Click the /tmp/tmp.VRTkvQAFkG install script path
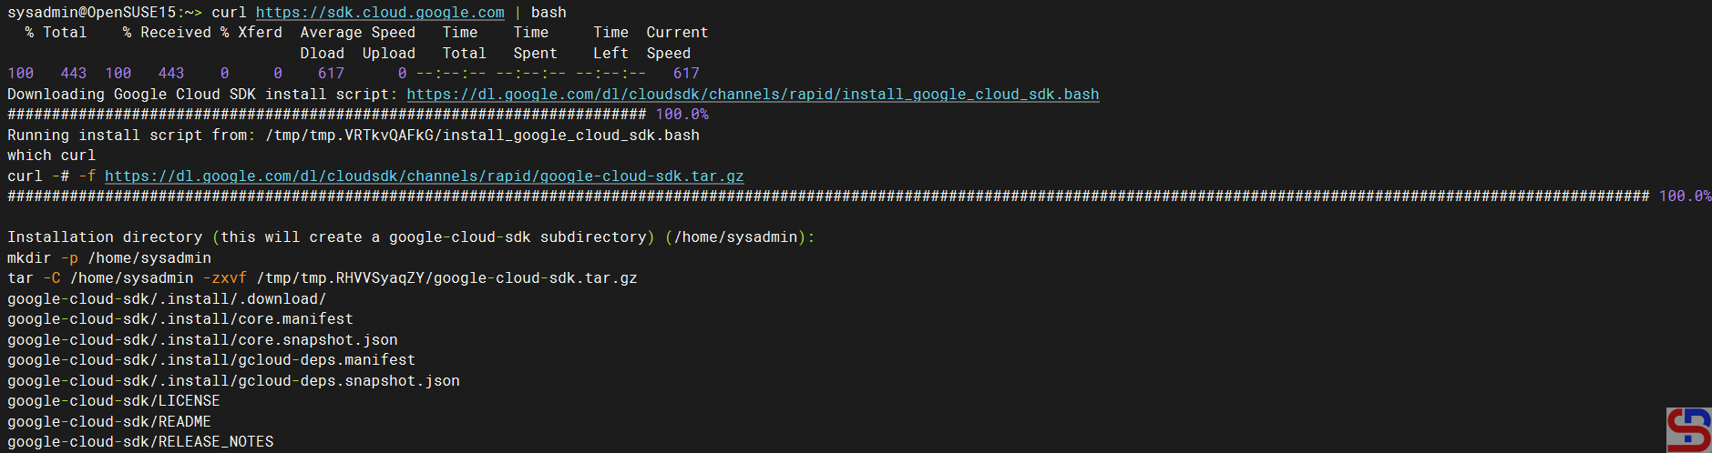1712x453 pixels. [x=482, y=136]
